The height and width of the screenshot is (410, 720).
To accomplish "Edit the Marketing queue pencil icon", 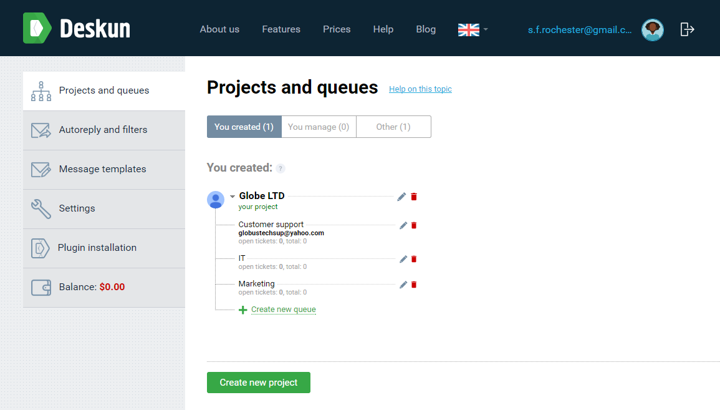I will pos(403,285).
